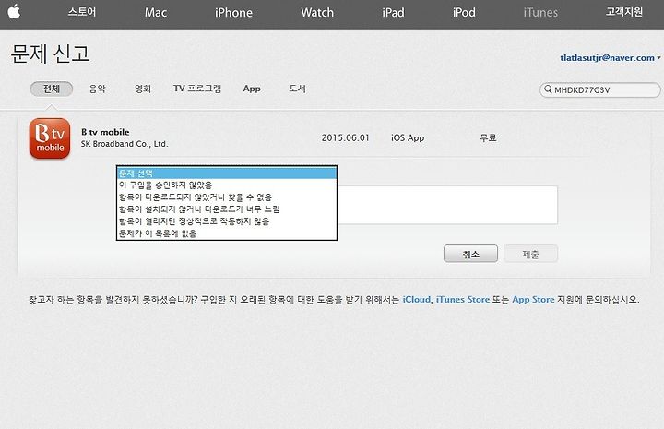Click the 무료 price label
The height and width of the screenshot is (429, 664).
coord(488,138)
